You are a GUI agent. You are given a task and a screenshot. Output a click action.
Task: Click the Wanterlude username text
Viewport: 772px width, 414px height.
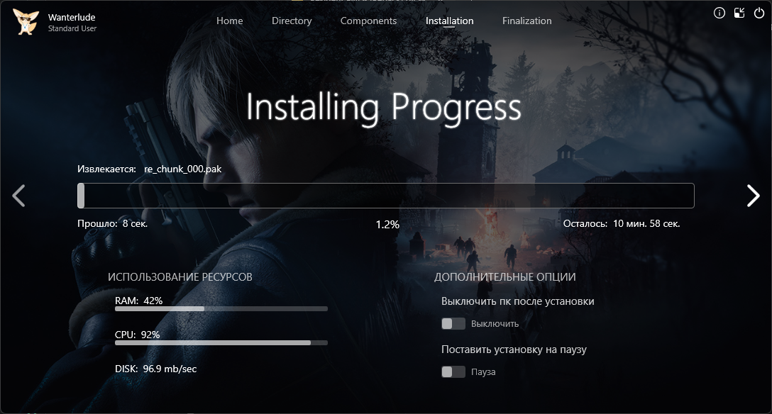72,16
